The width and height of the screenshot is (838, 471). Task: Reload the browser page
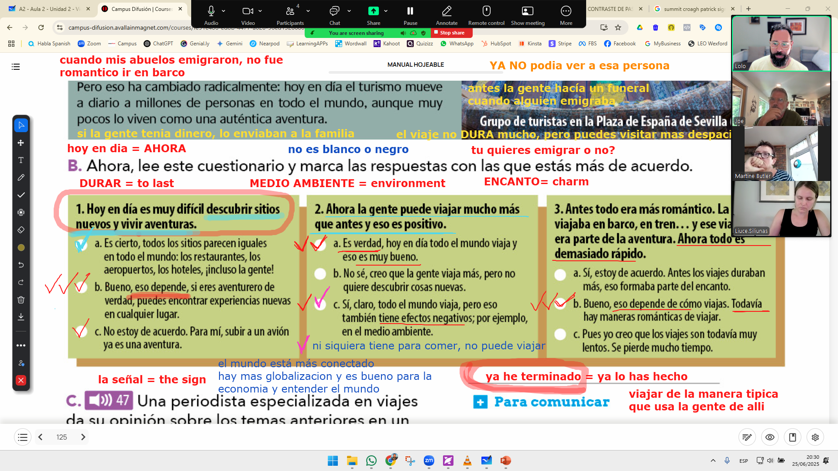click(x=41, y=27)
